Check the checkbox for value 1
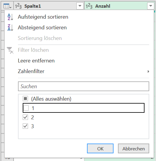Viewport: 156px width, 161px height. pyautogui.click(x=26, y=108)
